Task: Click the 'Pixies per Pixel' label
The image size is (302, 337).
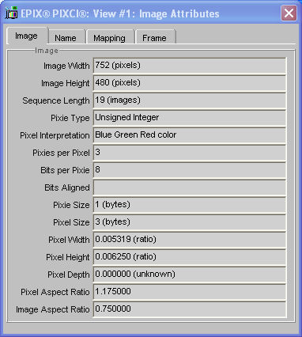Action: (61, 153)
